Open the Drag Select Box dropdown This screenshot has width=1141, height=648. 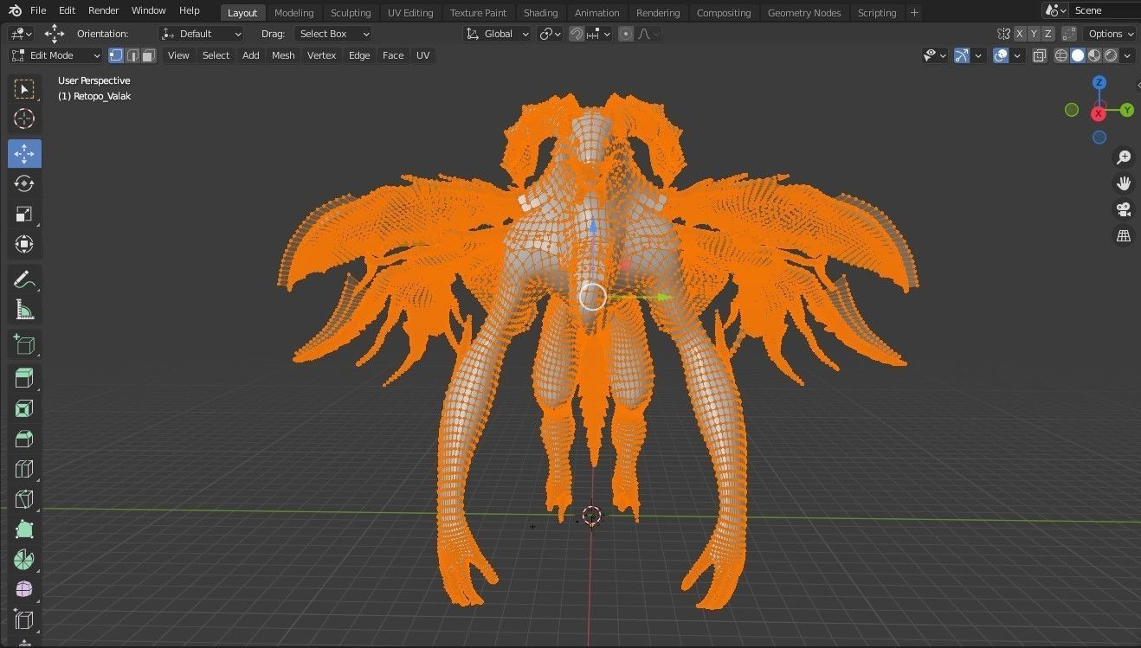[x=333, y=34]
